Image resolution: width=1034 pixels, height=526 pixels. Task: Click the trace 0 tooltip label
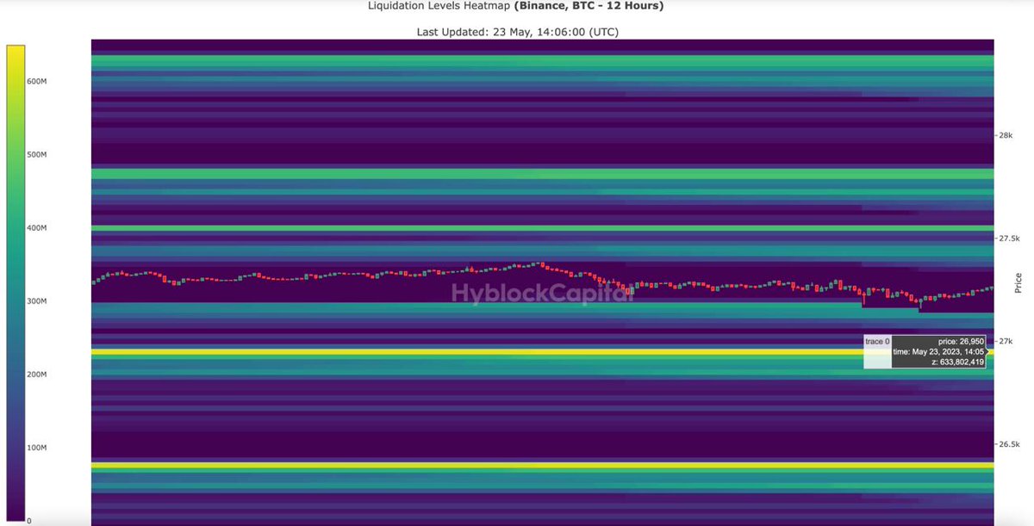[876, 342]
